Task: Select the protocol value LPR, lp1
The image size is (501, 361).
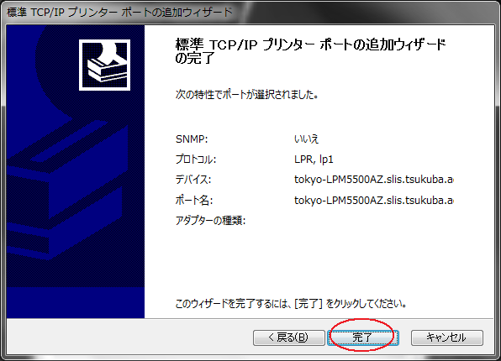Action: pyautogui.click(x=314, y=160)
